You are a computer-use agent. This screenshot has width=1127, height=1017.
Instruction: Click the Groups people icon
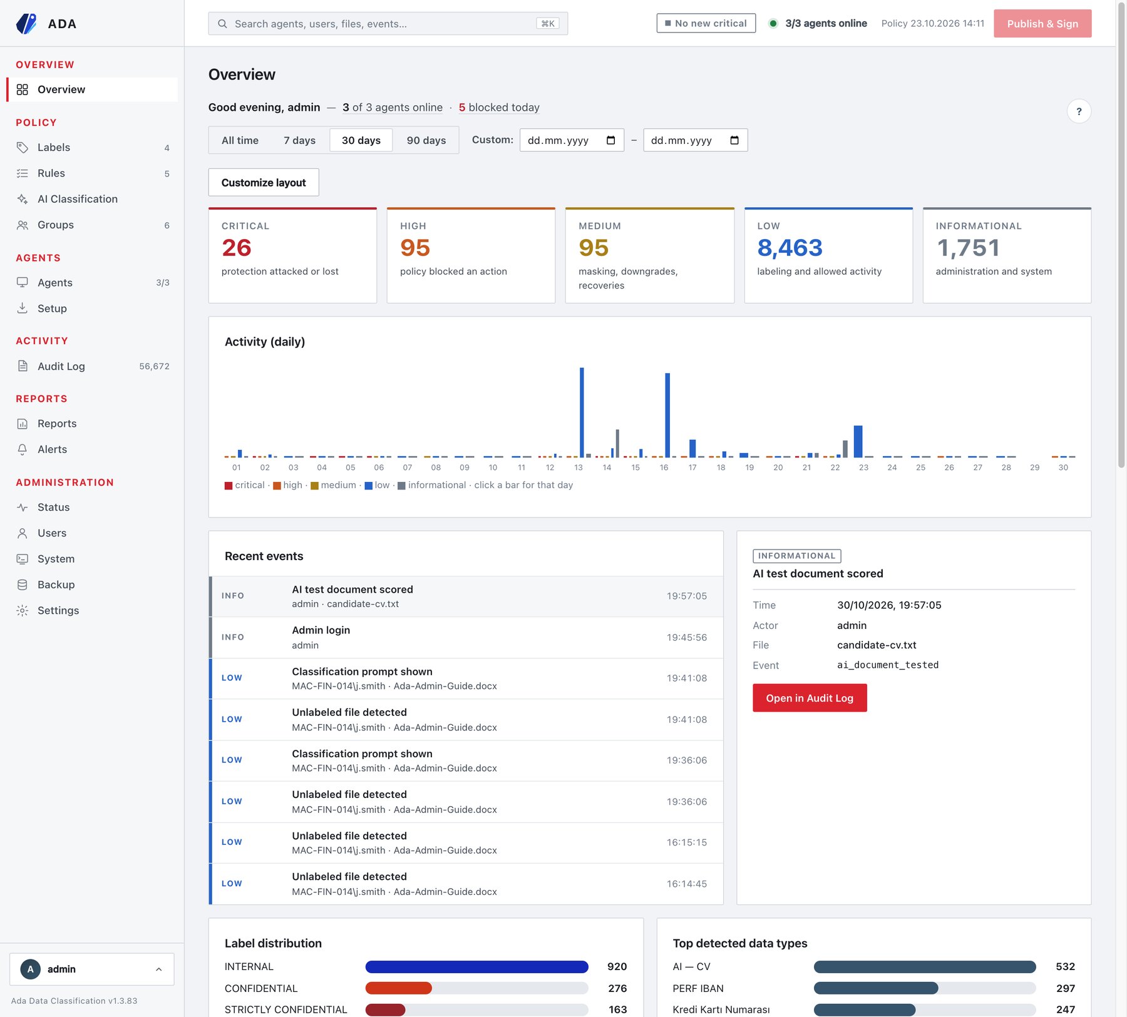point(23,225)
